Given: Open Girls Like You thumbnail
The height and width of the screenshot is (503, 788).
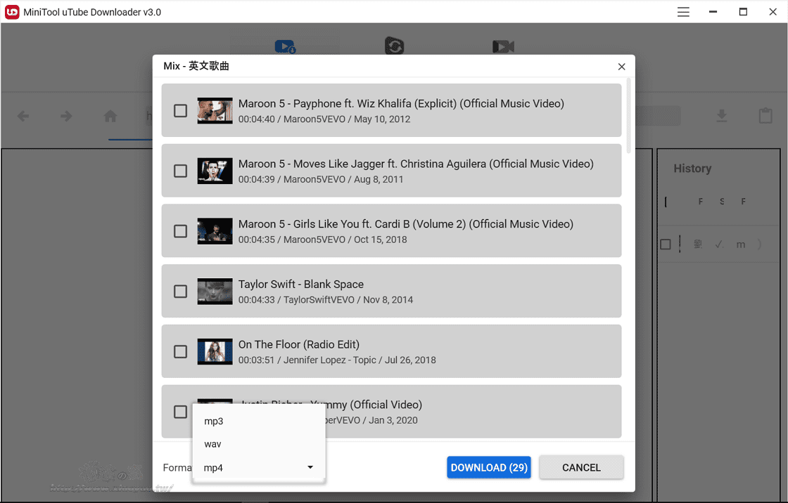Looking at the screenshot, I should (x=215, y=231).
